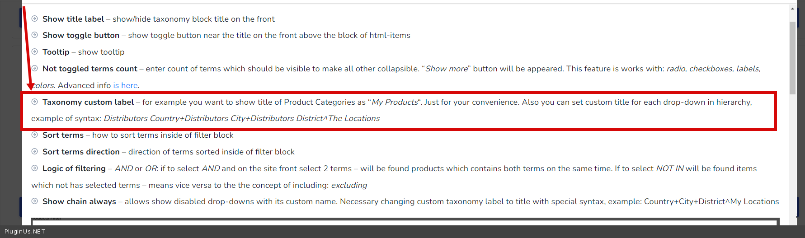Click the circled arrow bullet next to Sort terms
The width and height of the screenshot is (805, 238).
(35, 135)
